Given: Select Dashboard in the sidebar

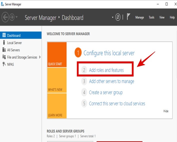Looking at the screenshot, I should (x=21, y=35).
